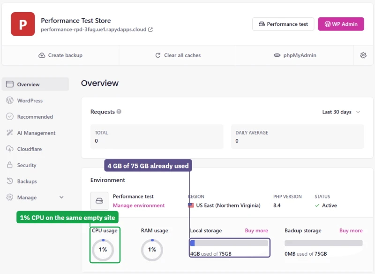Open Last 30 days range dropdown
The image size is (375, 274).
(341, 112)
